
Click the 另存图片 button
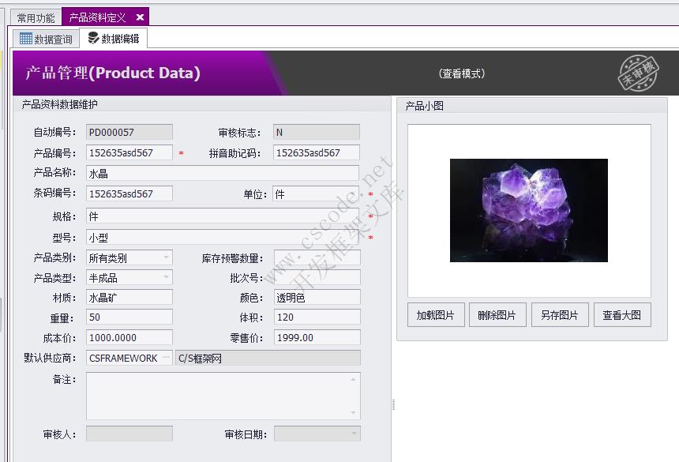click(x=560, y=314)
